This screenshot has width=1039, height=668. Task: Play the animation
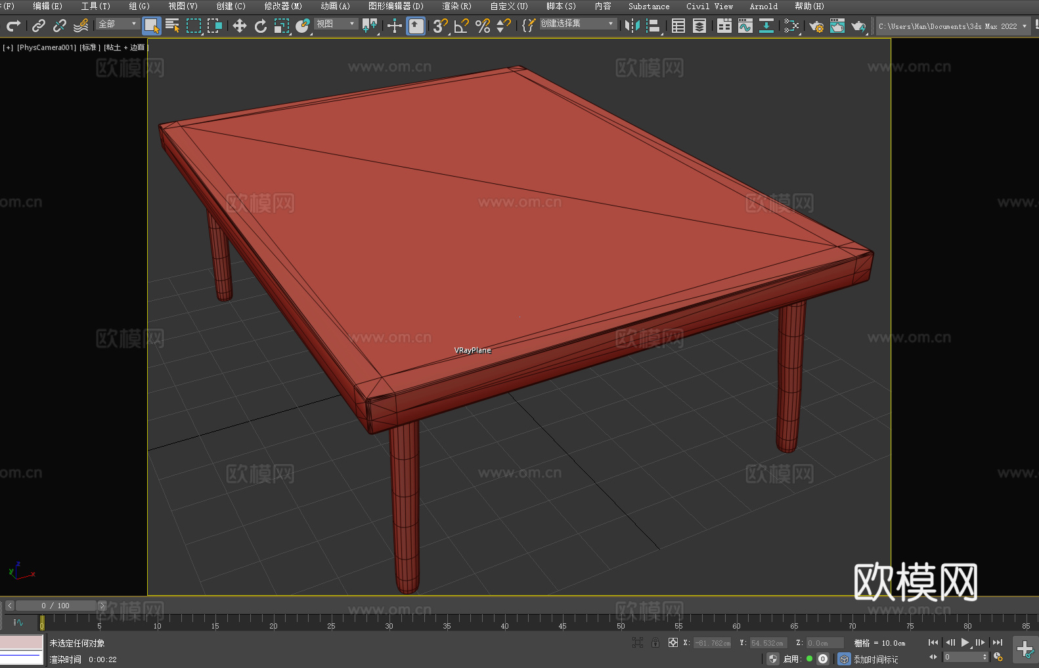[x=965, y=642]
